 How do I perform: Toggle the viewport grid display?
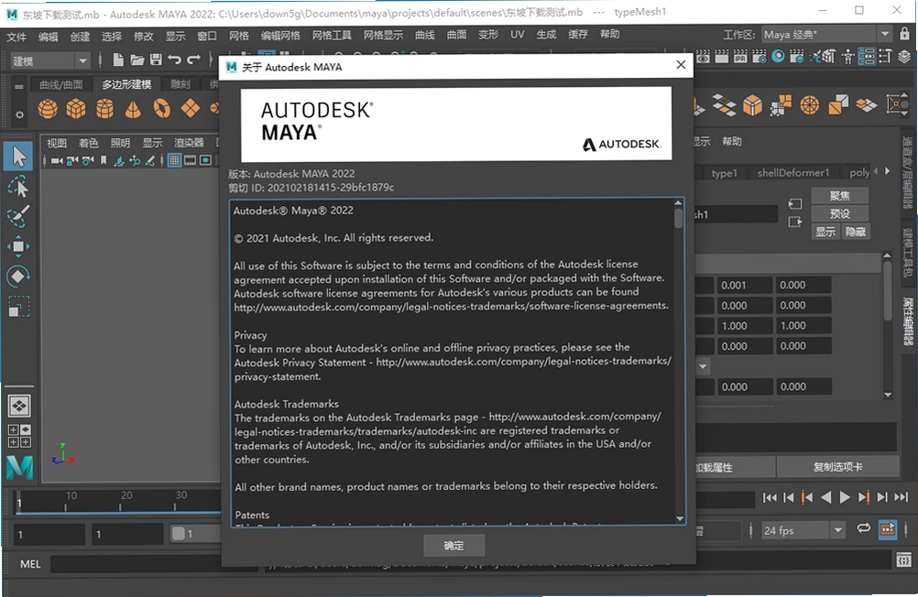tap(174, 160)
